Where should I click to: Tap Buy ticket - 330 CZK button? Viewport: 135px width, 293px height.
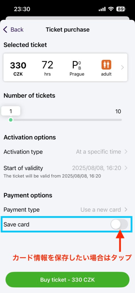[x=67, y=280]
